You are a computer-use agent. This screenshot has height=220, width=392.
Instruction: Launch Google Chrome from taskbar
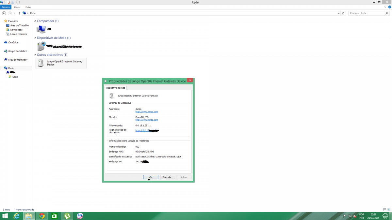[42, 216]
